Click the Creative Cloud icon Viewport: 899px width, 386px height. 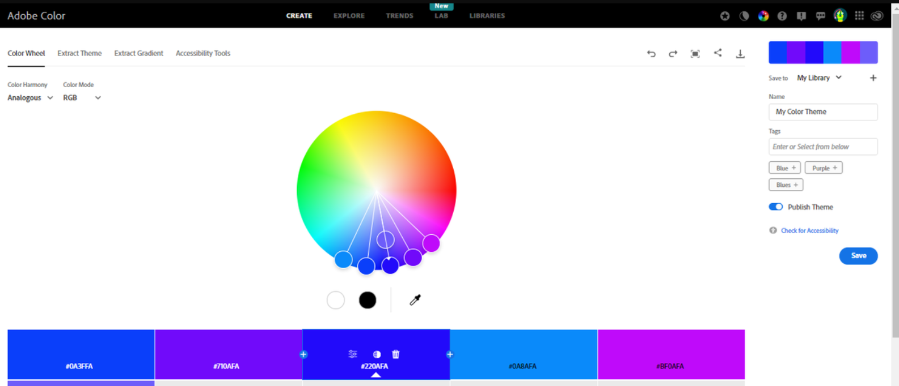pyautogui.click(x=877, y=16)
